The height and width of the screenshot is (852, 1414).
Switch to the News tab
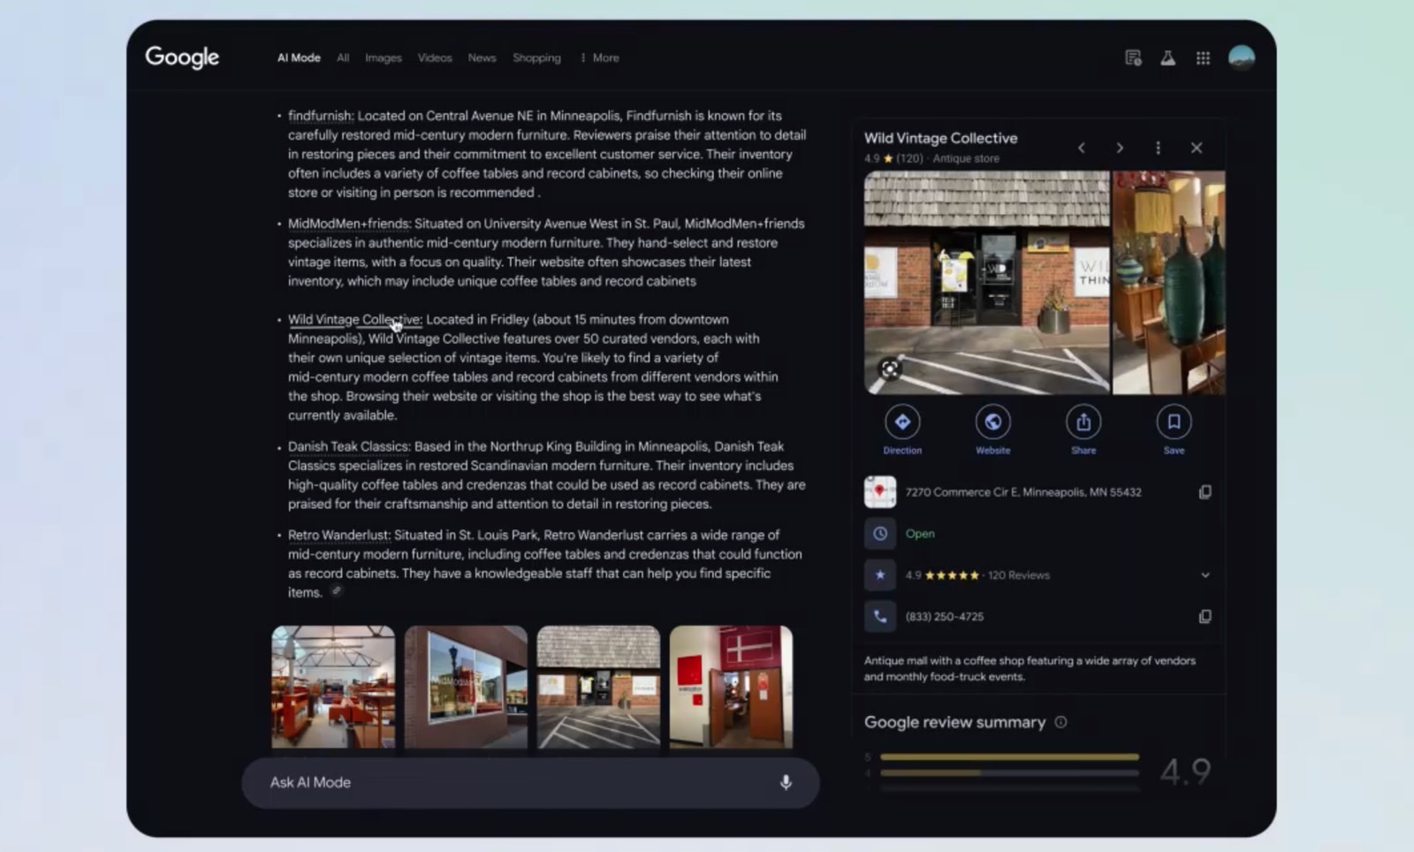coord(482,58)
